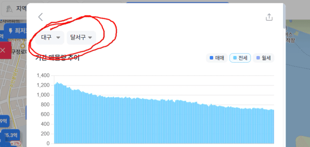This screenshot has height=147, width=310.
Task: Click the 600 axis label on chart
Action: [45, 115]
